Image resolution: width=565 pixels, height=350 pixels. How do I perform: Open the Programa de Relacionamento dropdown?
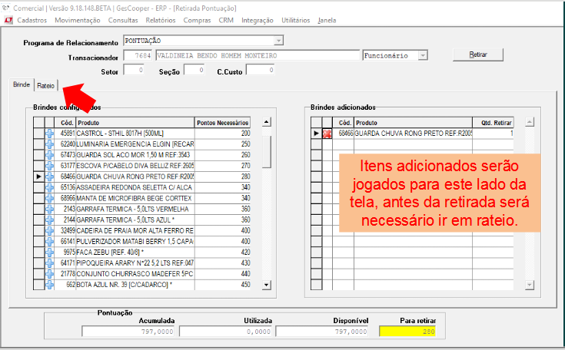(278, 41)
